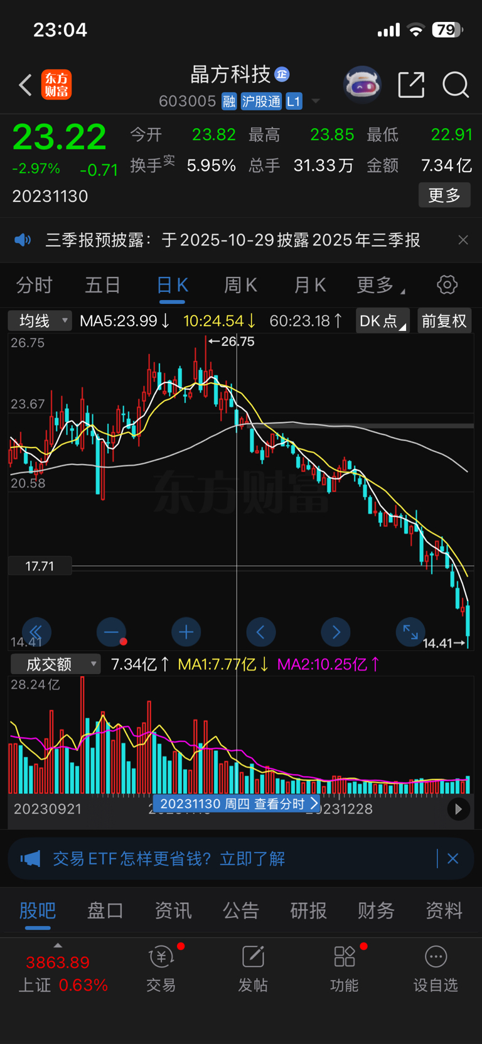Open the 公告 tab

pyautogui.click(x=241, y=910)
